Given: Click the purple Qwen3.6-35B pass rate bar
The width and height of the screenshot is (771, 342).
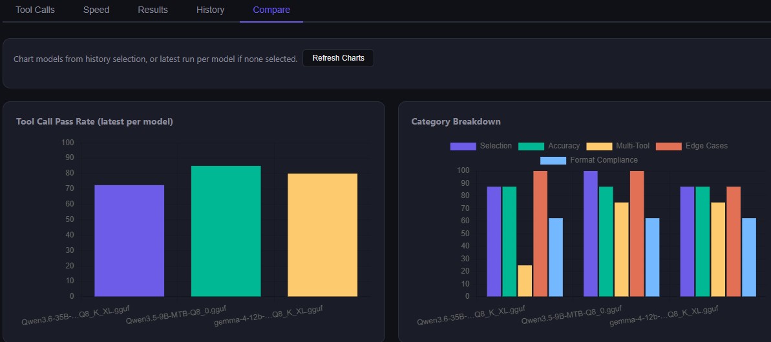Looking at the screenshot, I should coord(129,241).
